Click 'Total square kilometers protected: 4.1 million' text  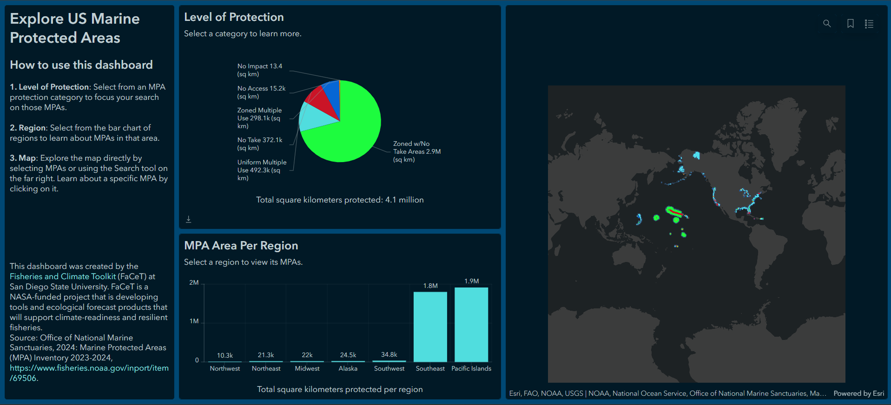(x=340, y=200)
